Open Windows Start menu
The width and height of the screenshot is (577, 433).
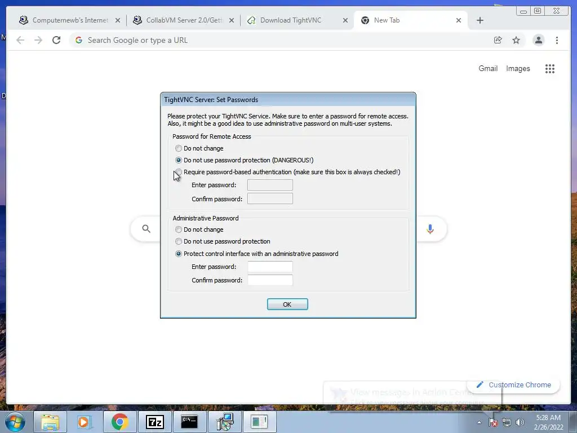tap(15, 422)
